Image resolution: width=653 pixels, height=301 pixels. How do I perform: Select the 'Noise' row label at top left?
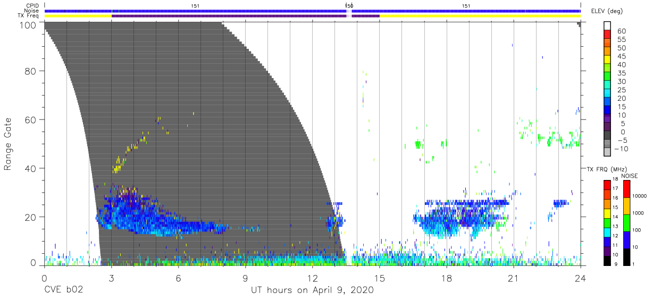click(x=32, y=11)
